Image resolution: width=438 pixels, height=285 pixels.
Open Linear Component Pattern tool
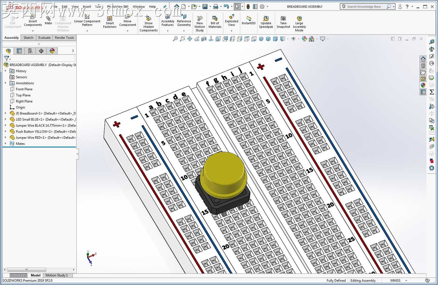[x=87, y=20]
